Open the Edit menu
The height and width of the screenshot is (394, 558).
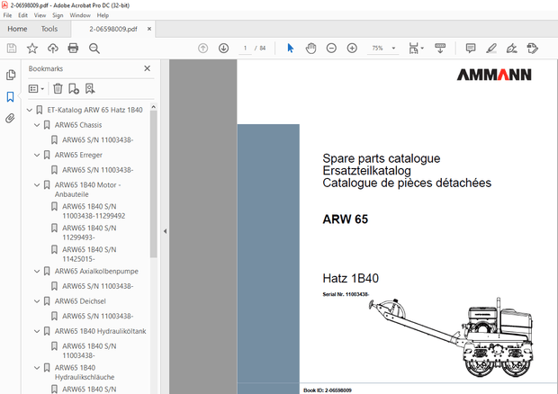pyautogui.click(x=22, y=15)
